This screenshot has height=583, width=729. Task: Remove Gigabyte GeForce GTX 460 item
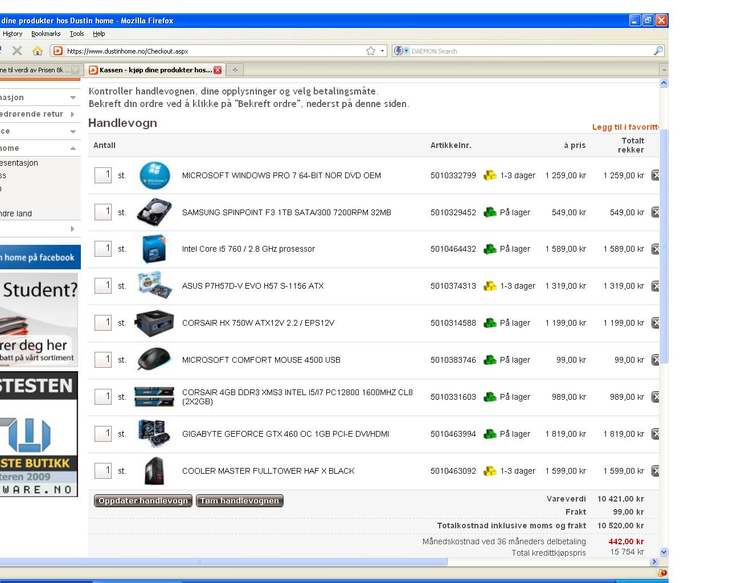click(656, 434)
